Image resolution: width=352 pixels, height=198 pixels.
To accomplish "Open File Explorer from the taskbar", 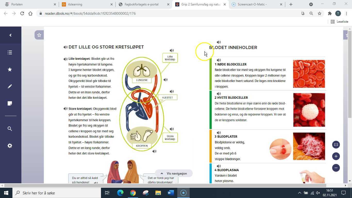I will click(x=158, y=193).
